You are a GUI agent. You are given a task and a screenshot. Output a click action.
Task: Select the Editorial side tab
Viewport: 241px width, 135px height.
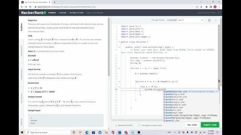click(x=21, y=122)
